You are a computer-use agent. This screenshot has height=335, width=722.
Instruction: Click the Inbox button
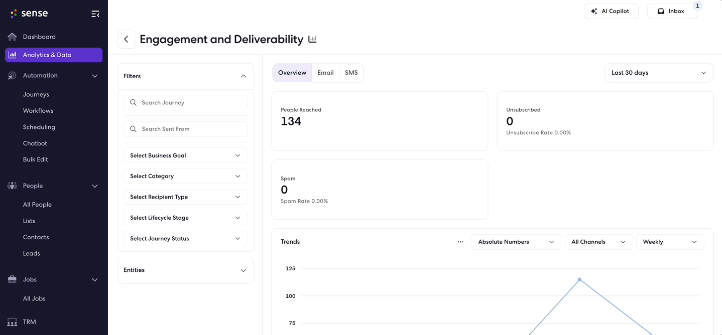point(672,11)
